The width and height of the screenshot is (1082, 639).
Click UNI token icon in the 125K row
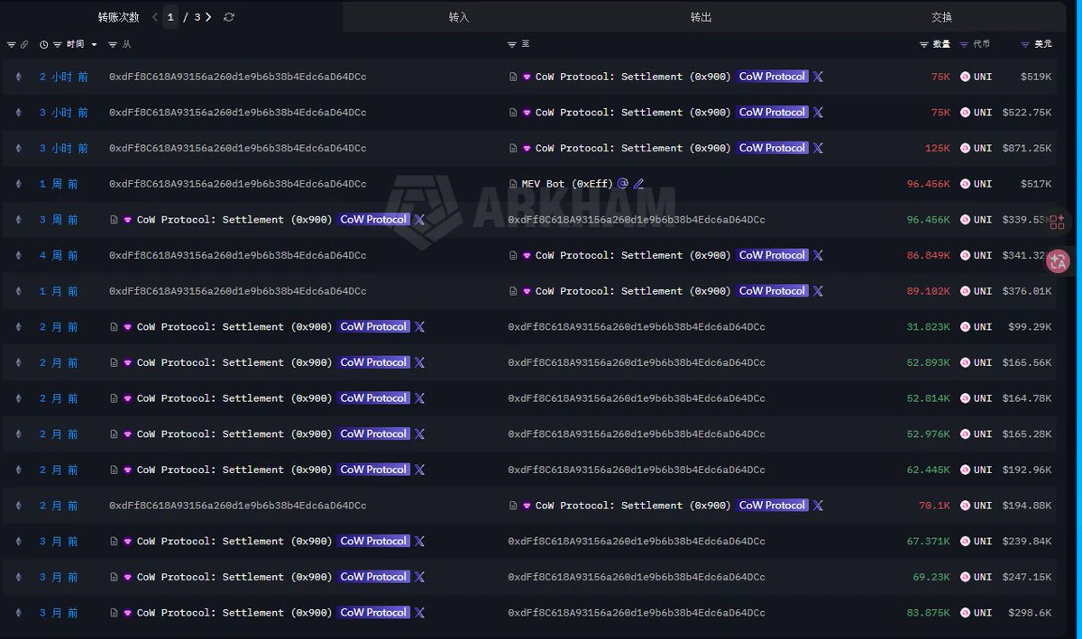coord(966,148)
